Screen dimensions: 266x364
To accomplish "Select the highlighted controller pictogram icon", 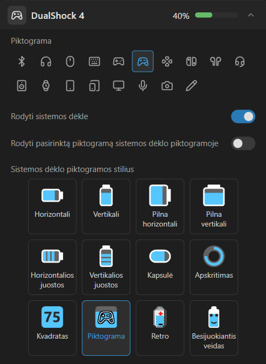I will point(142,61).
